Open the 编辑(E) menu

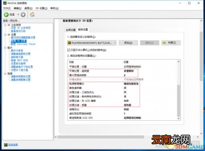18,8
